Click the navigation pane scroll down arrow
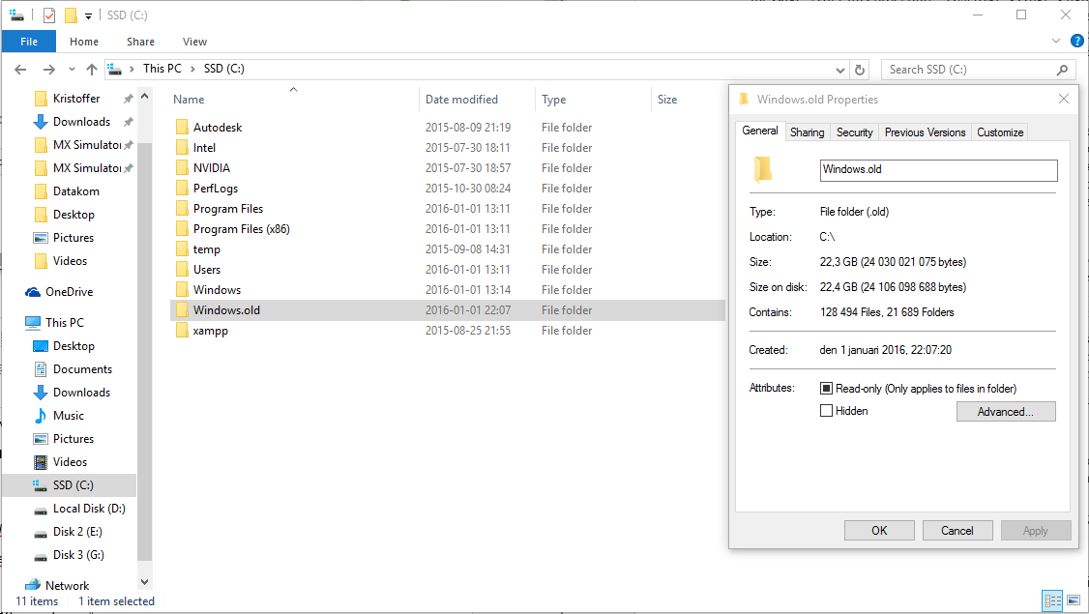 [144, 582]
